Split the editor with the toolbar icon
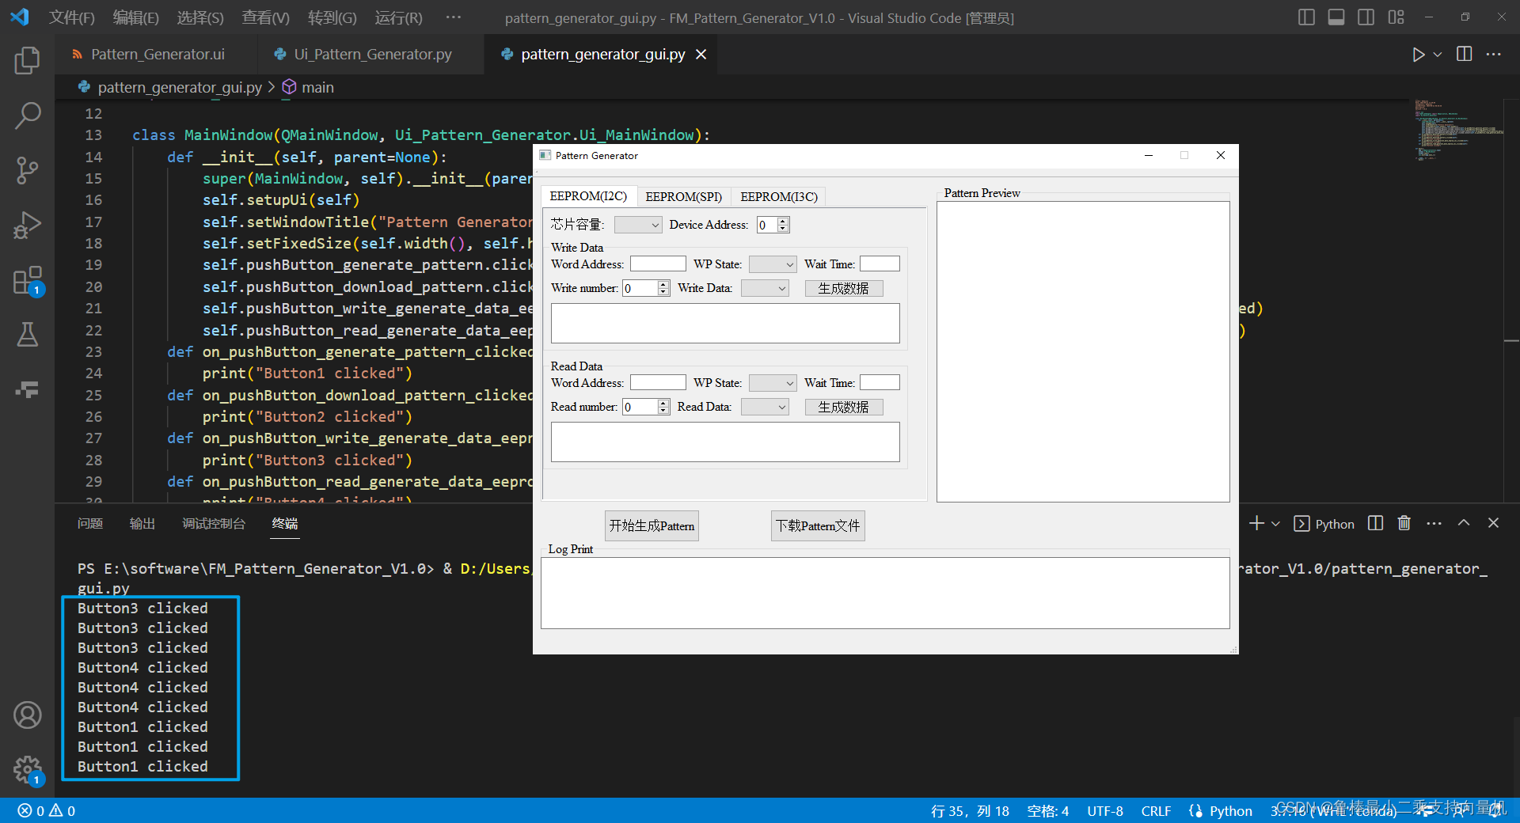The height and width of the screenshot is (823, 1520). pyautogui.click(x=1464, y=54)
